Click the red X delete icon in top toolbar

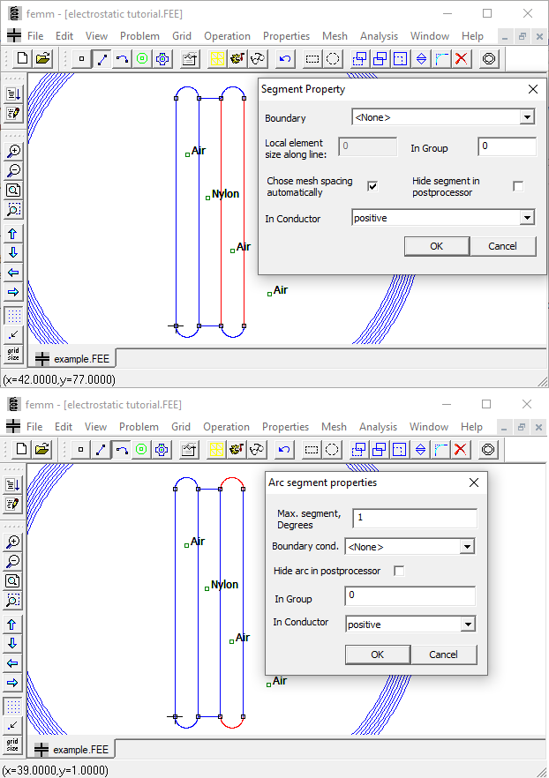pyautogui.click(x=461, y=59)
